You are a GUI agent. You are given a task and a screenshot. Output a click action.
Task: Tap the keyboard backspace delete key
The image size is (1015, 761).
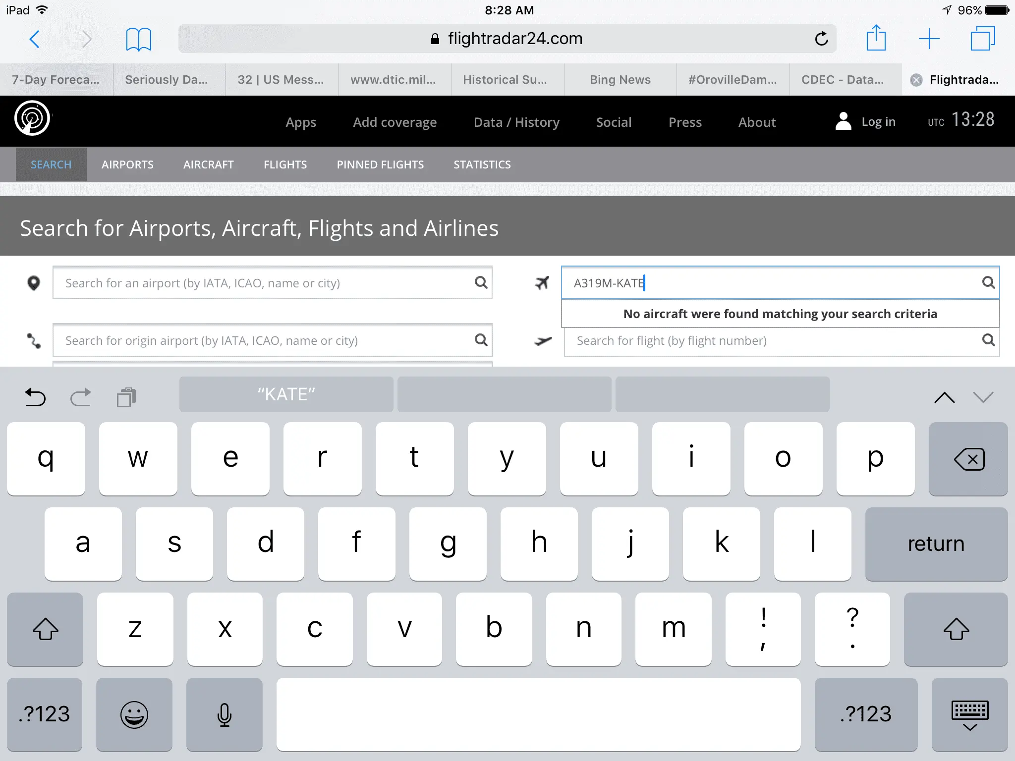[968, 459]
